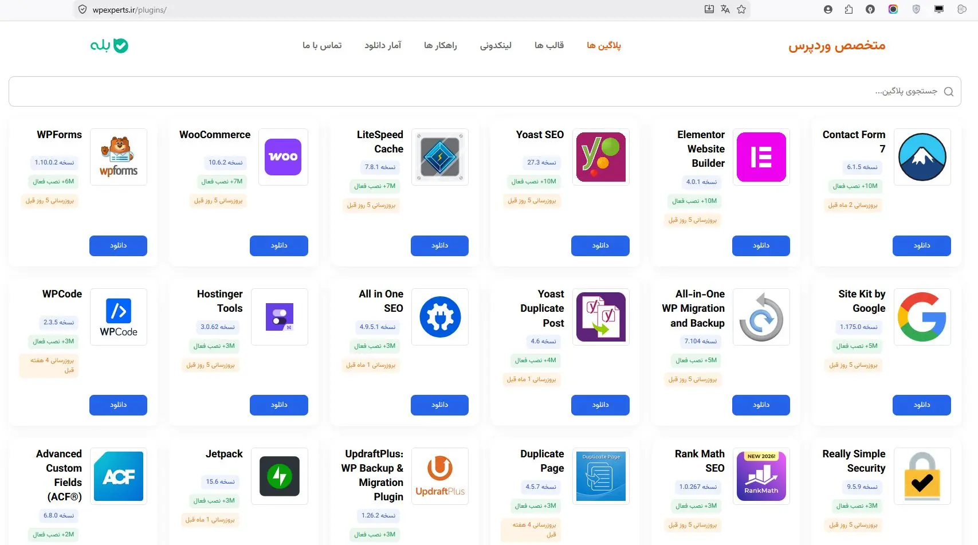Open the تماس با ما menu item
This screenshot has height=545, width=978.
tap(322, 45)
